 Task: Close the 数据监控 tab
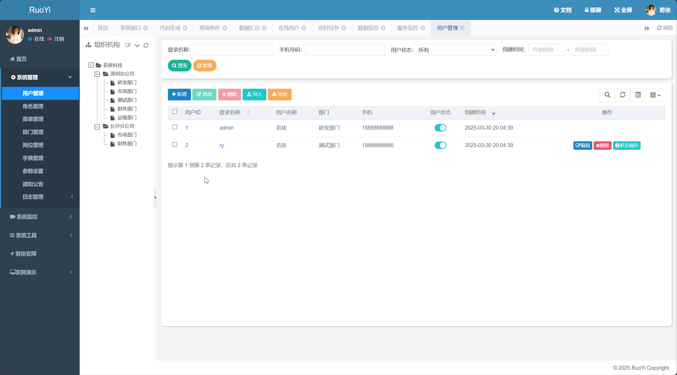coord(383,28)
